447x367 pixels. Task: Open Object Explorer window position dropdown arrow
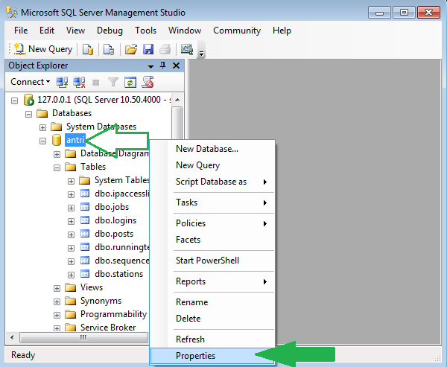pyautogui.click(x=150, y=67)
